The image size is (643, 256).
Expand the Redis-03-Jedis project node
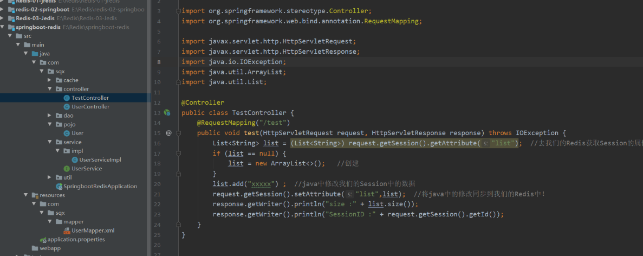3,18
